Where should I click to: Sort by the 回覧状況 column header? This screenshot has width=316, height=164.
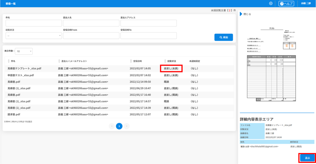click(x=170, y=61)
